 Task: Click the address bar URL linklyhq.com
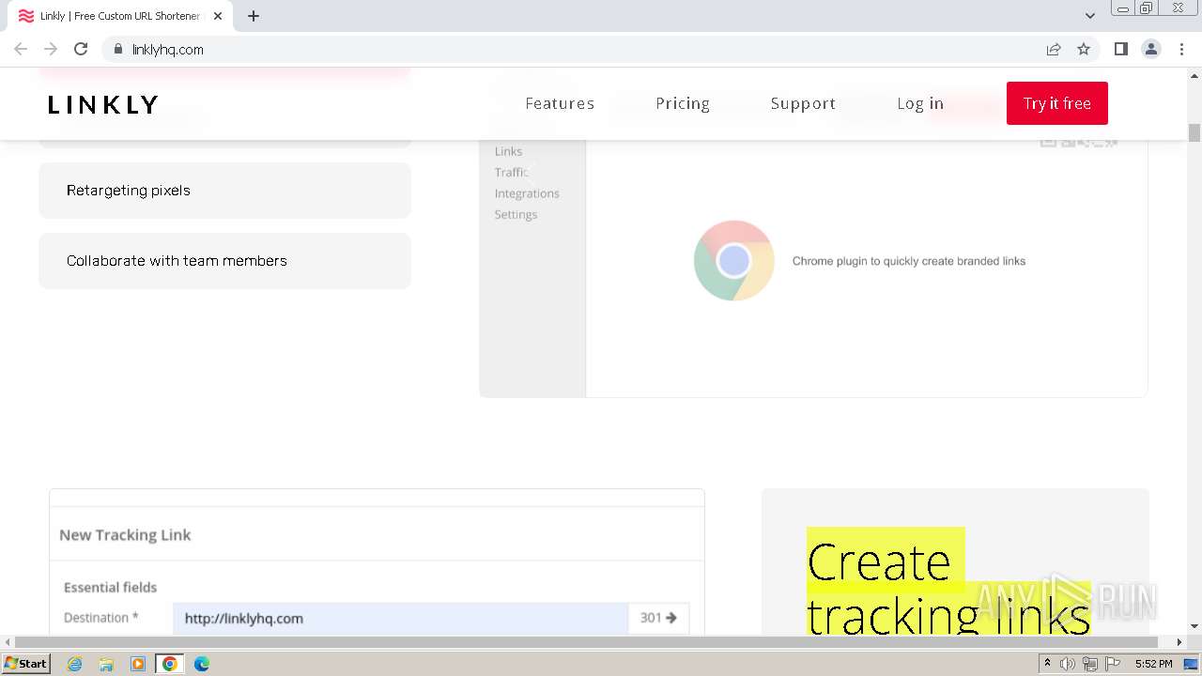pos(168,50)
